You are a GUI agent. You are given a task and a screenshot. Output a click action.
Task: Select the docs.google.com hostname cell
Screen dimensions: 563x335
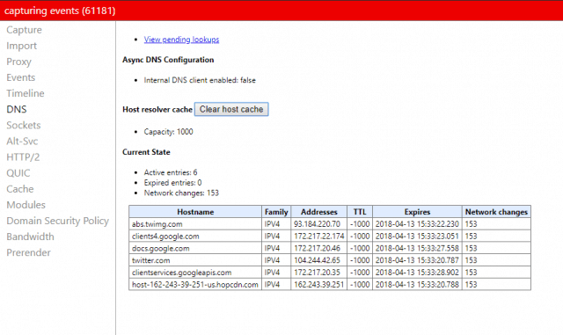(195, 248)
